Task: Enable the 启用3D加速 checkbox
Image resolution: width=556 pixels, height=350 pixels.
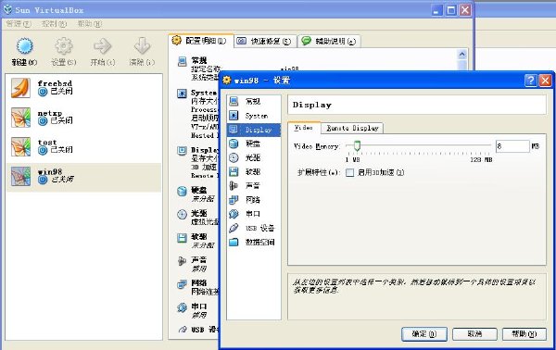Action: [350, 172]
